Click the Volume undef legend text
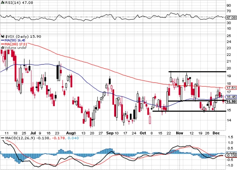The height and width of the screenshot is (170, 237). click(14, 47)
